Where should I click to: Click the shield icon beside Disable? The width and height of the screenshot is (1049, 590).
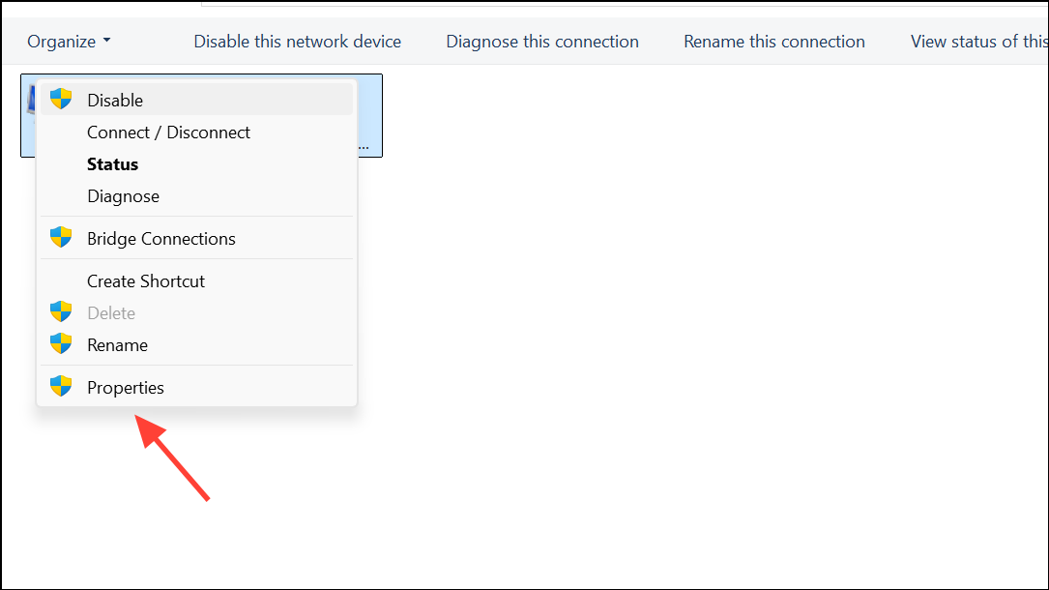click(x=60, y=99)
